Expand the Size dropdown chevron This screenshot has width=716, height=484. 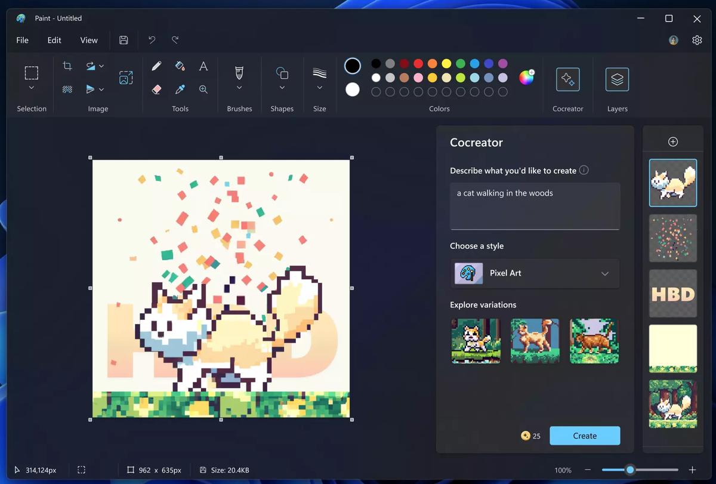coord(320,88)
